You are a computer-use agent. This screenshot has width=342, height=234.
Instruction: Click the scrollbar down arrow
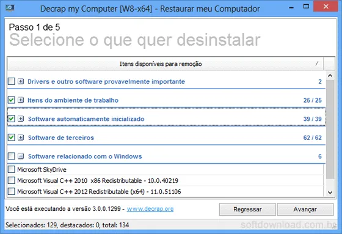click(x=330, y=192)
